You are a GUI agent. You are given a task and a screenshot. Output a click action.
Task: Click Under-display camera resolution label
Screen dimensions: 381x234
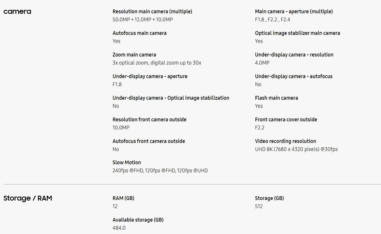coord(294,55)
